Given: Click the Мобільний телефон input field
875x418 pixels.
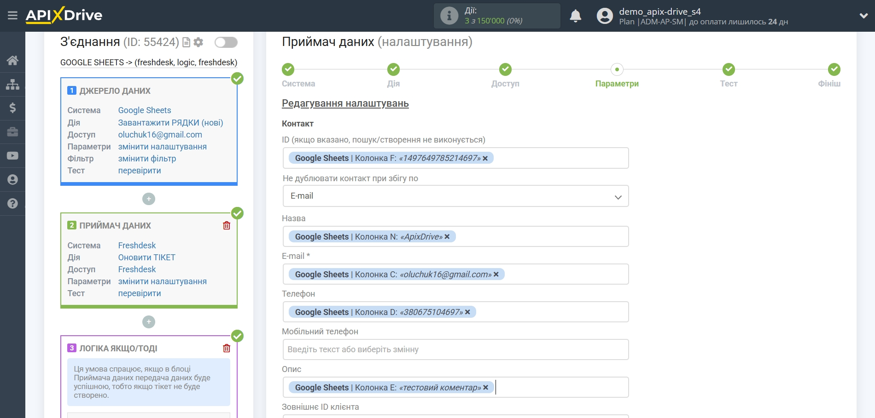Looking at the screenshot, I should pyautogui.click(x=455, y=349).
